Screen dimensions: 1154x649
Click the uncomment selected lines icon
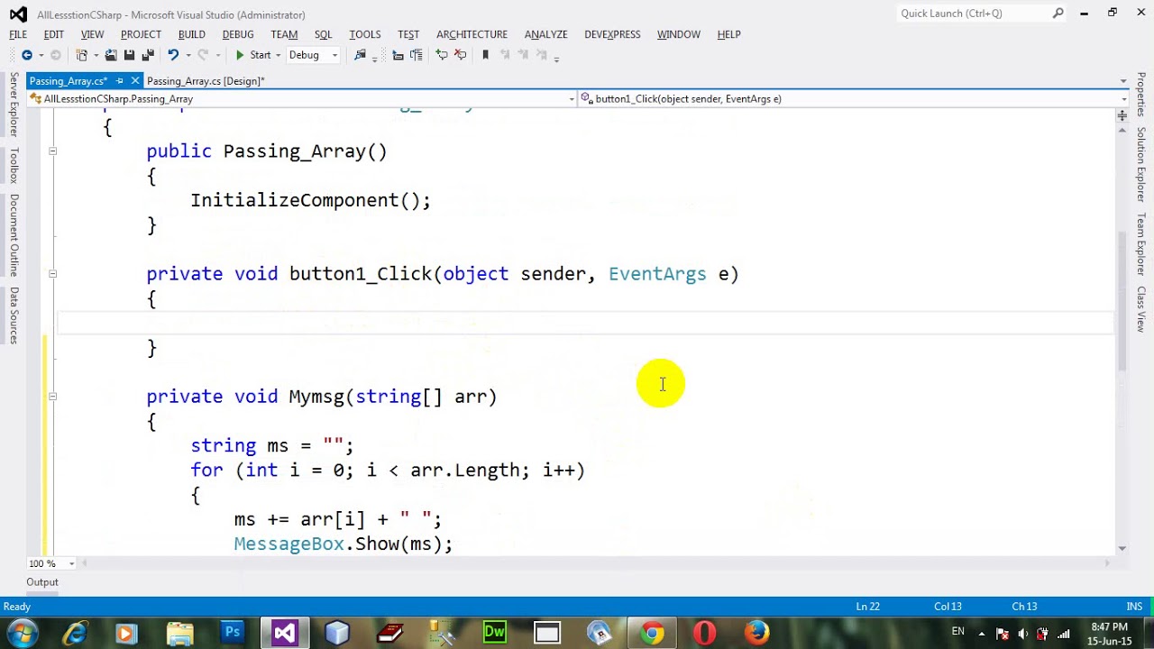(x=460, y=55)
